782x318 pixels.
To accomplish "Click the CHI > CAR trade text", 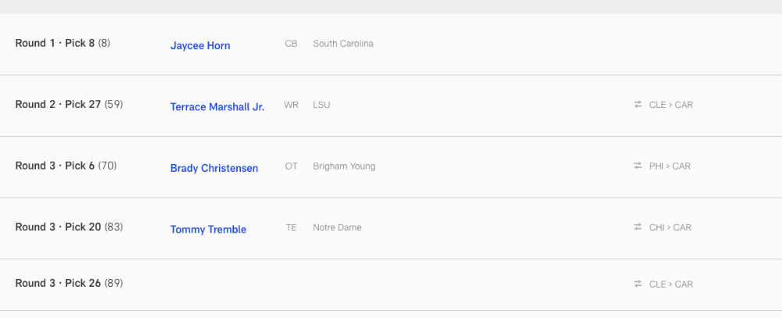I will [x=670, y=227].
